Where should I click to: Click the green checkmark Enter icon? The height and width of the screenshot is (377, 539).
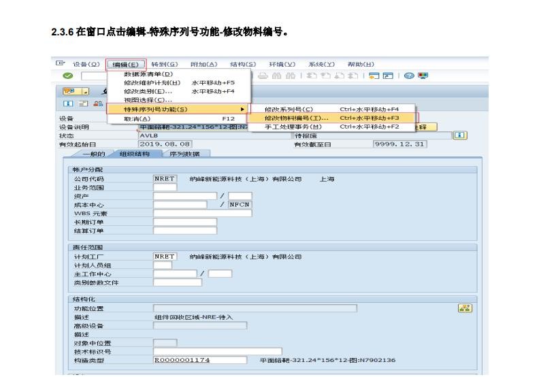(67, 78)
